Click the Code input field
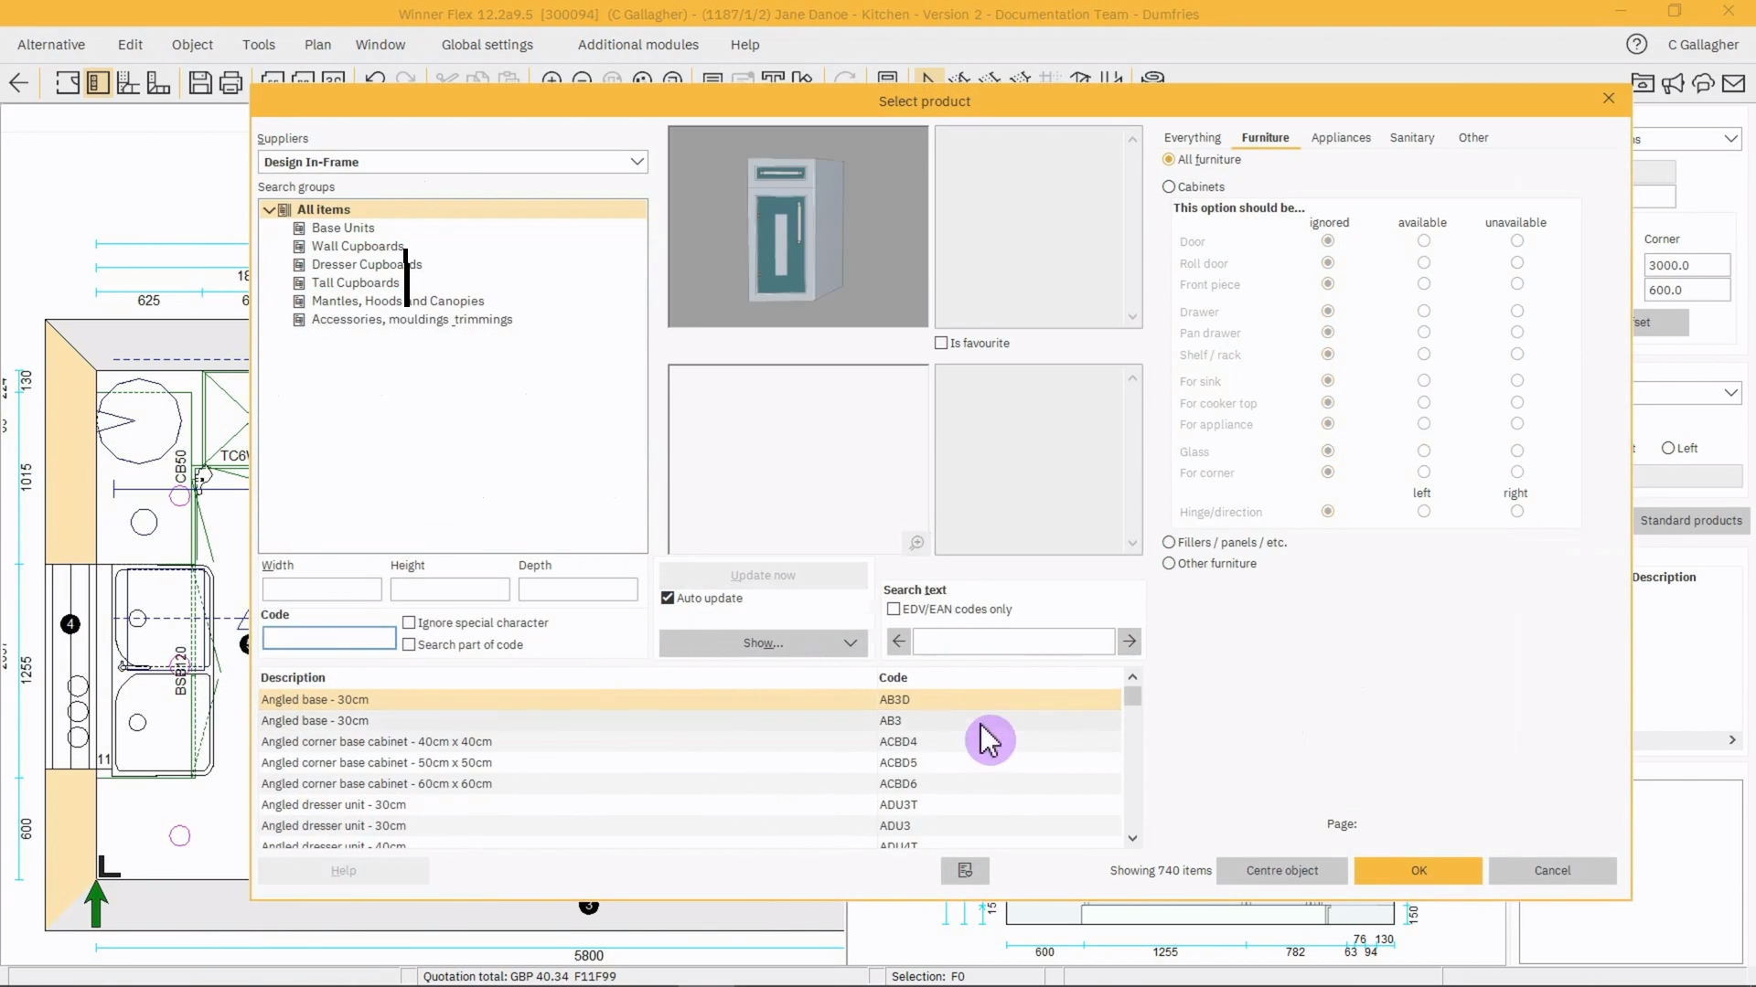This screenshot has width=1756, height=987. click(329, 638)
